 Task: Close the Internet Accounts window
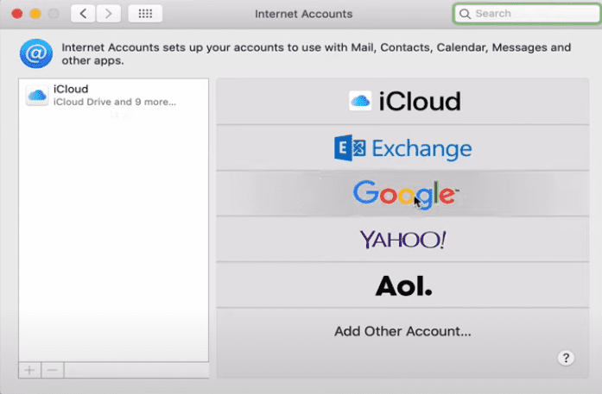(16, 14)
